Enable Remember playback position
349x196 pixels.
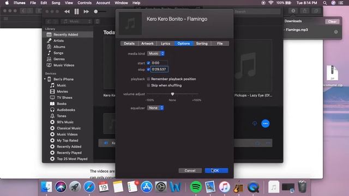148,79
